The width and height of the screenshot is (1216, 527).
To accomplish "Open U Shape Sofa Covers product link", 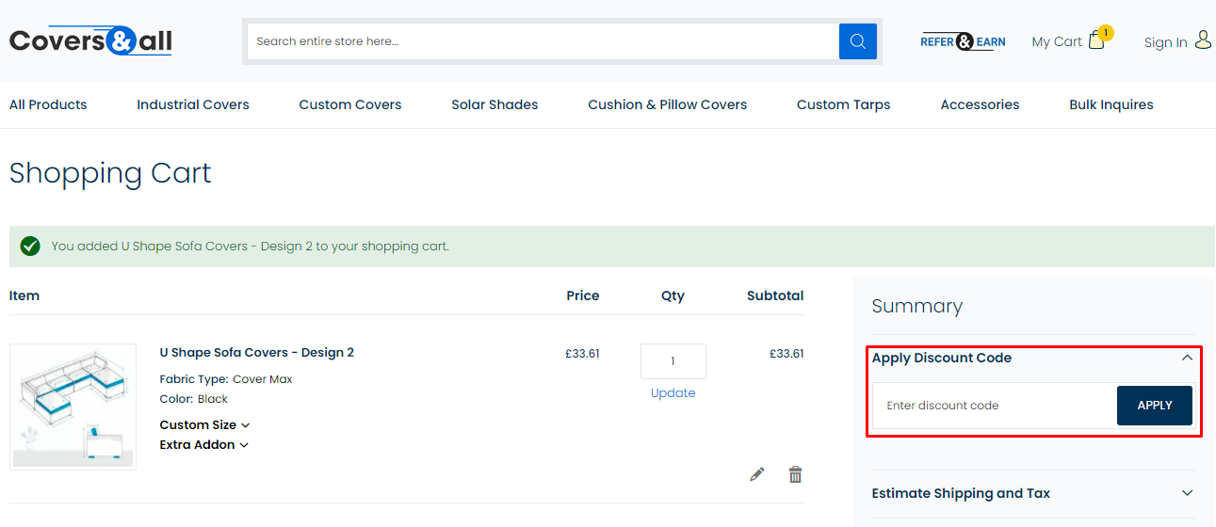I will click(256, 353).
